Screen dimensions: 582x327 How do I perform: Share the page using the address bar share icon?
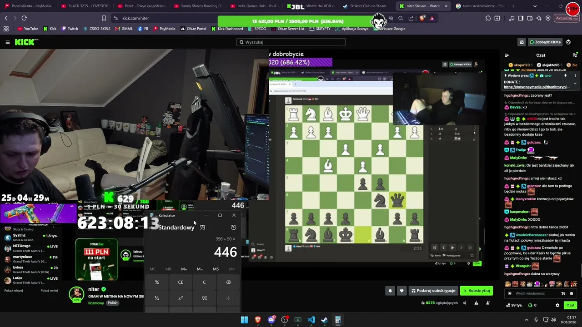tap(411, 18)
